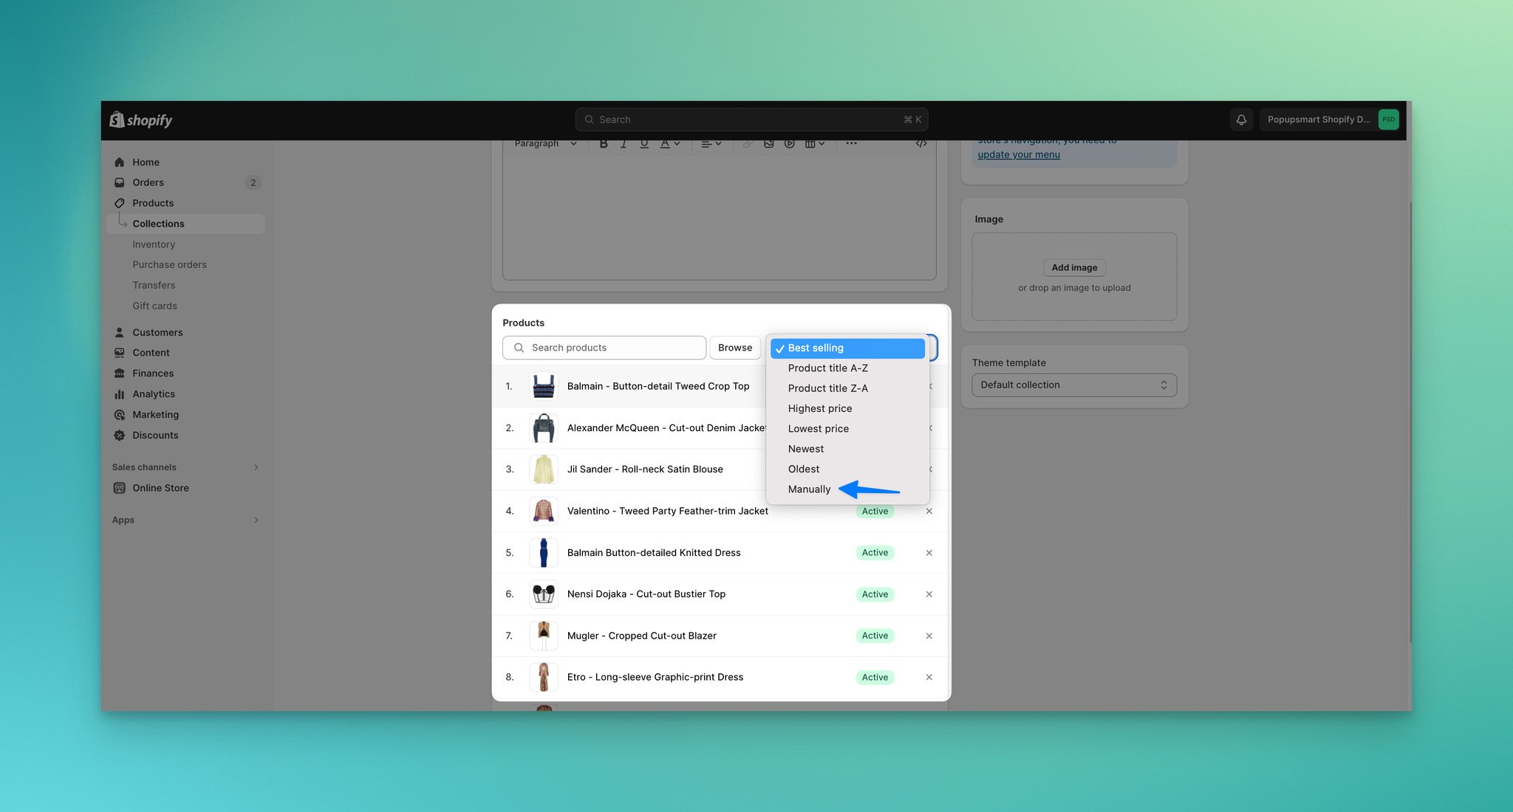1513x812 pixels.
Task: Click the Online Store icon
Action: point(120,488)
